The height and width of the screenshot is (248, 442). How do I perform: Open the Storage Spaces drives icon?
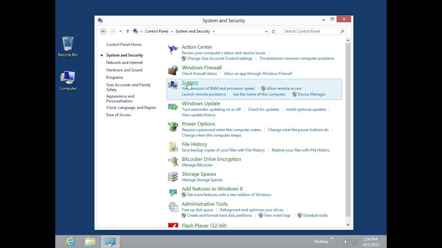click(173, 177)
